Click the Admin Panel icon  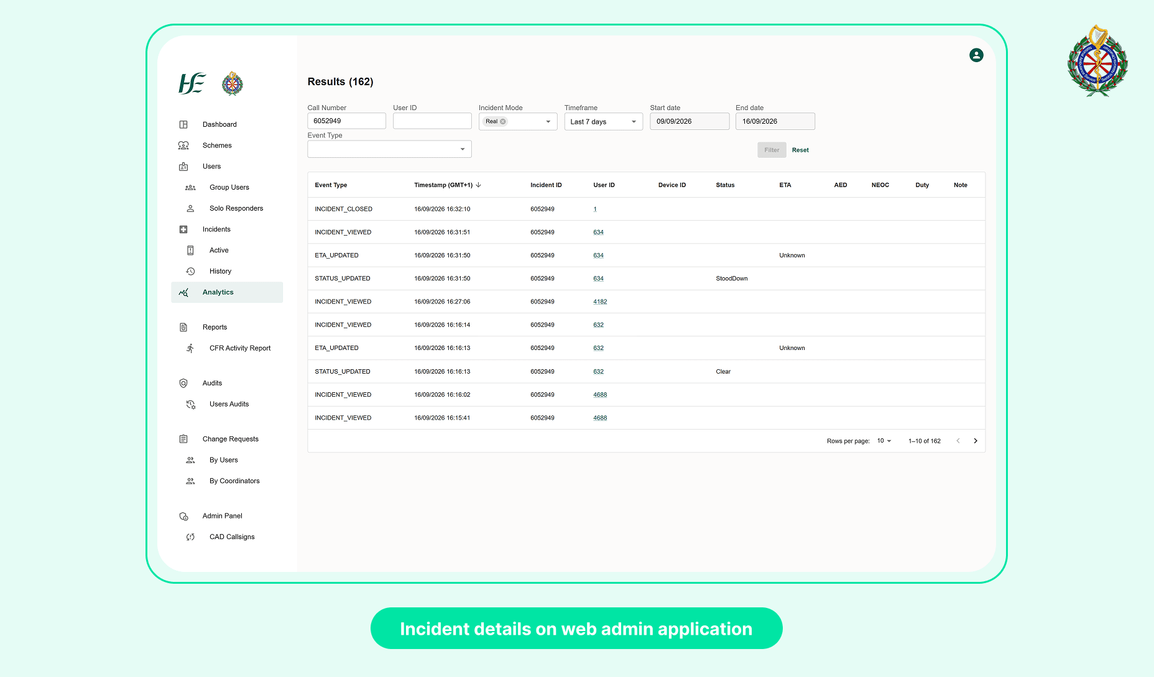coord(183,517)
